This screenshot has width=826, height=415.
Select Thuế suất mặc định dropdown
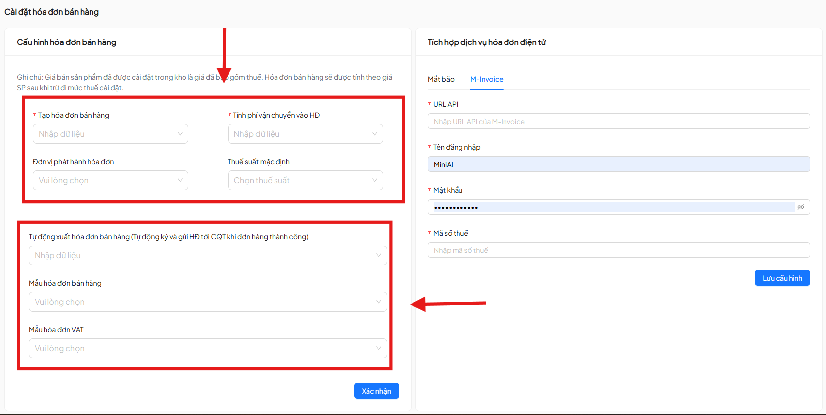tap(305, 180)
